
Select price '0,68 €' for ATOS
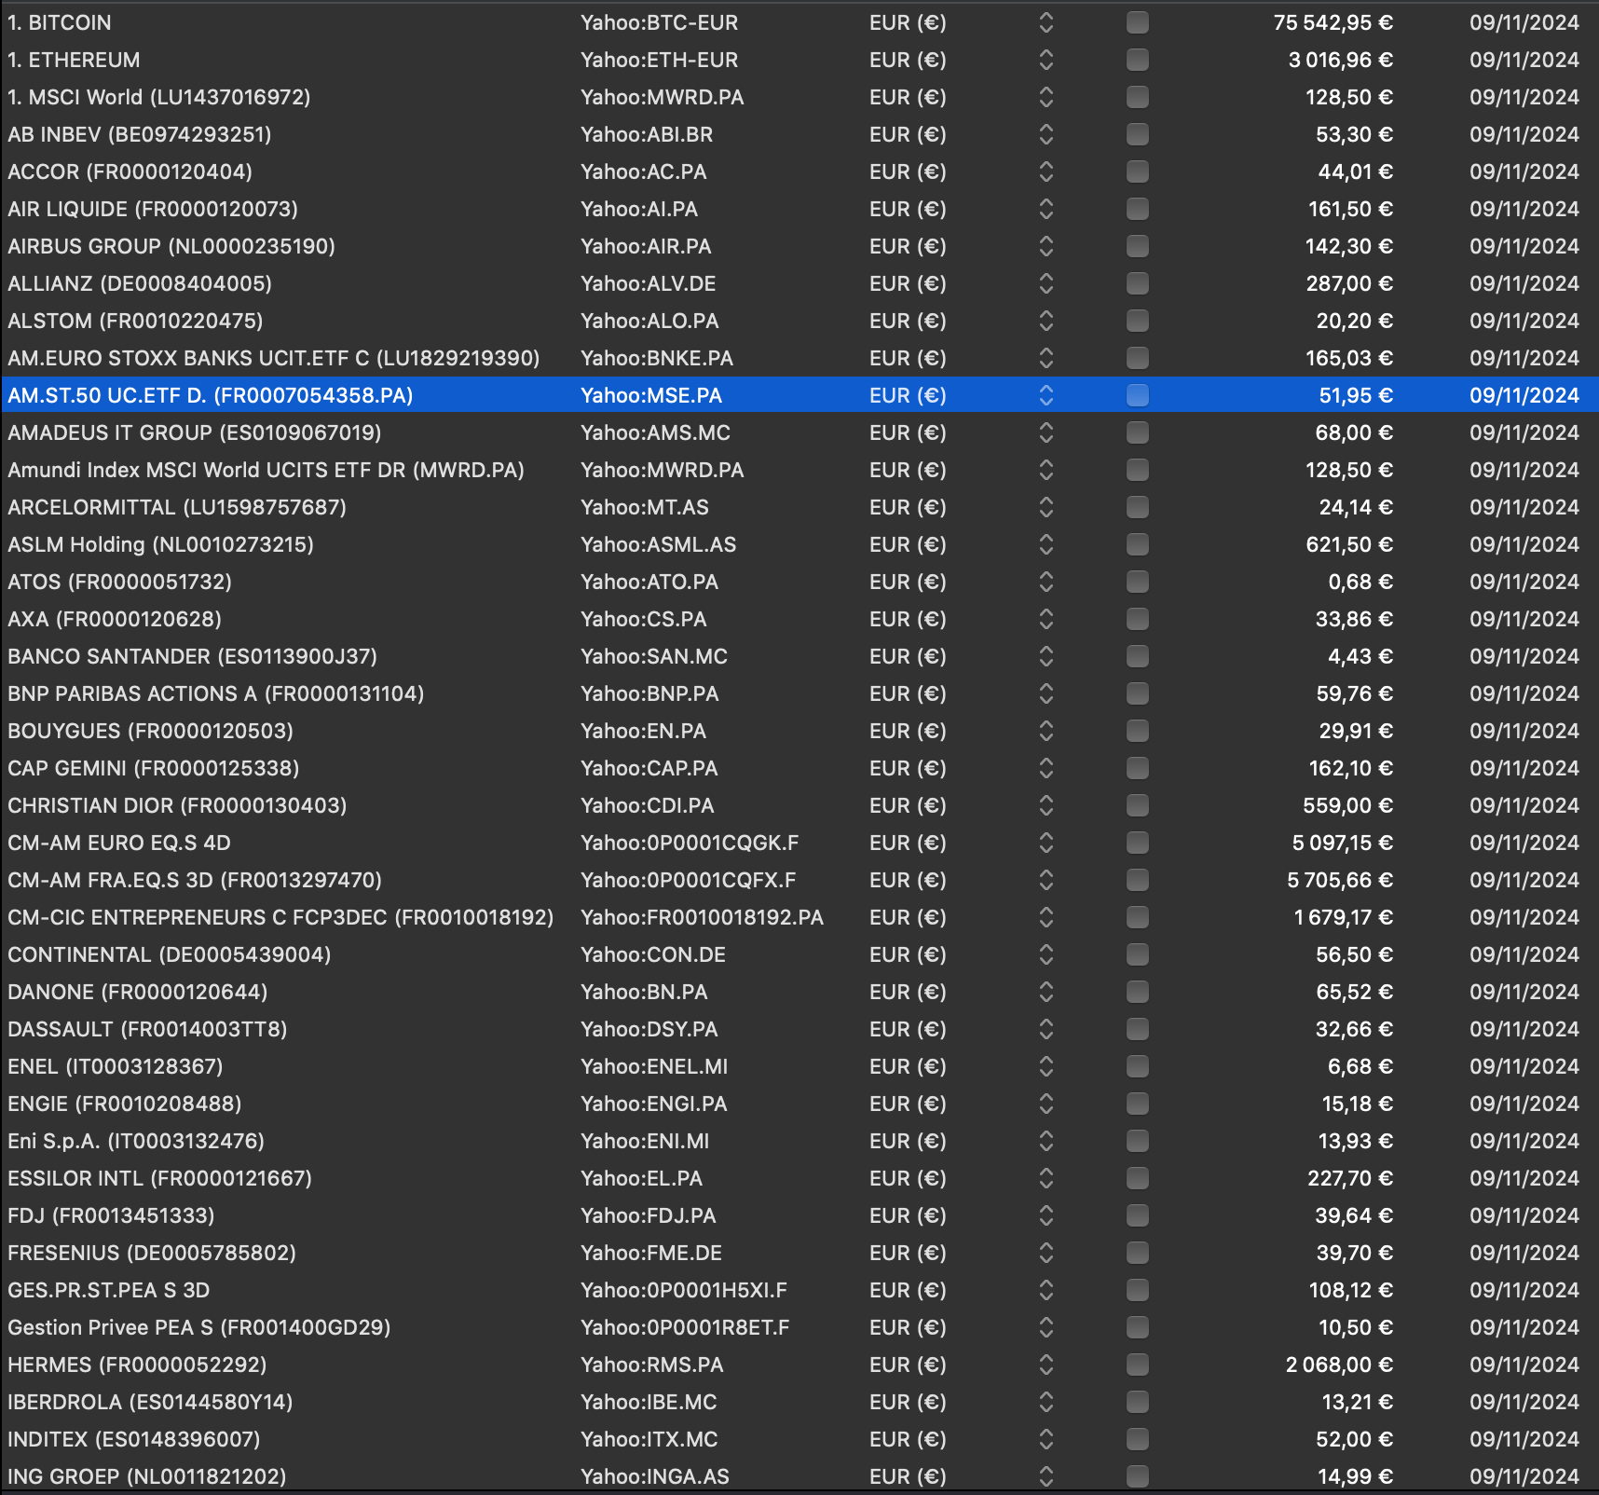click(1360, 582)
